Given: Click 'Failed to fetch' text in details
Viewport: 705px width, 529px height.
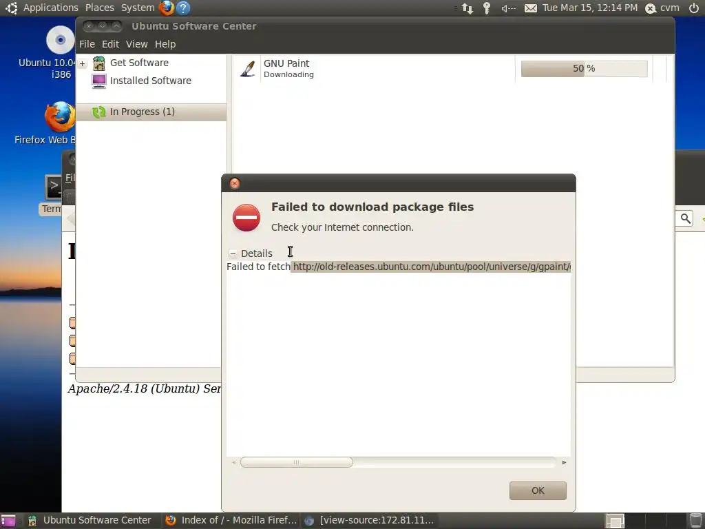Looking at the screenshot, I should point(259,267).
